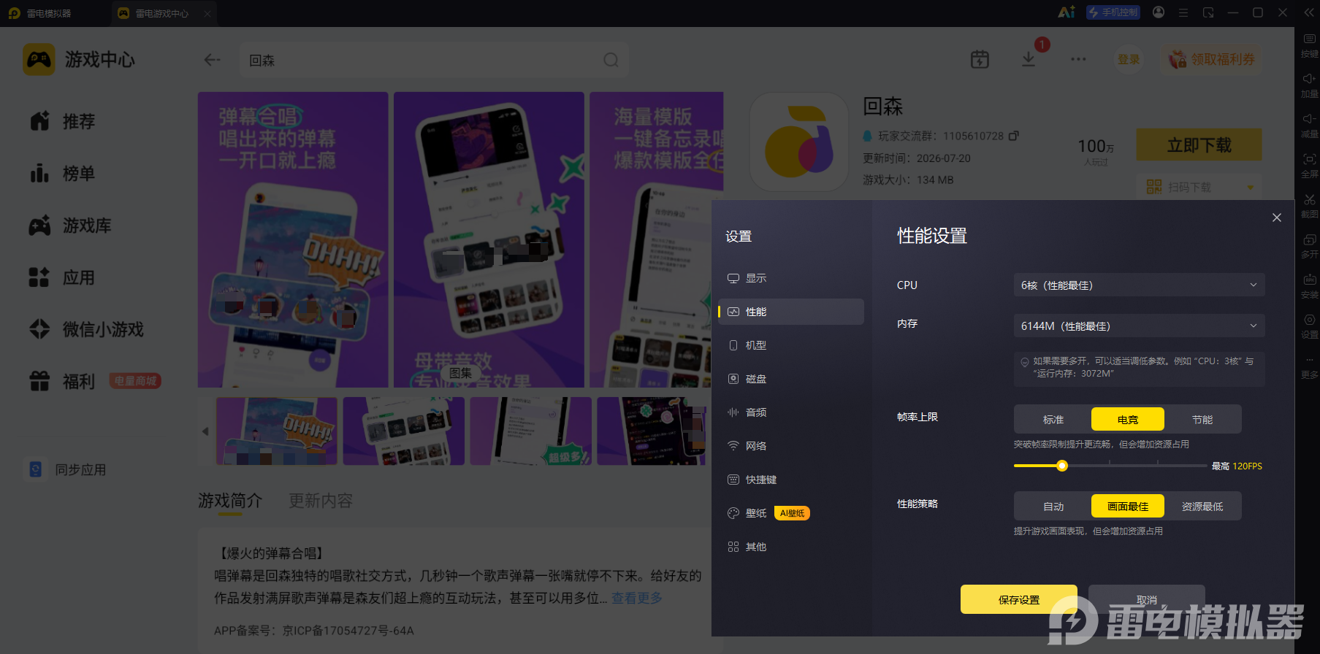Open 微信小游戏 in left navigation
This screenshot has width=1320, height=654.
coord(86,329)
